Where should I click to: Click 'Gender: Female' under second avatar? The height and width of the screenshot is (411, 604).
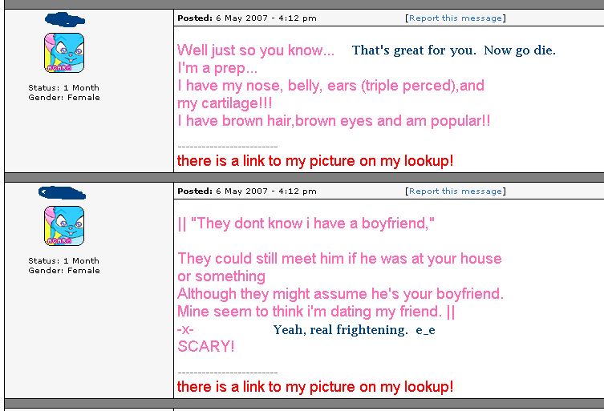[64, 271]
